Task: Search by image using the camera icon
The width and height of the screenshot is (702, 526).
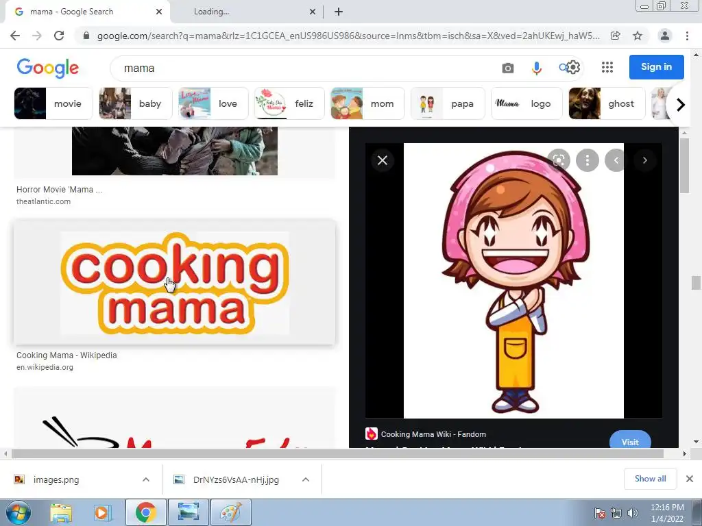Action: pyautogui.click(x=508, y=68)
